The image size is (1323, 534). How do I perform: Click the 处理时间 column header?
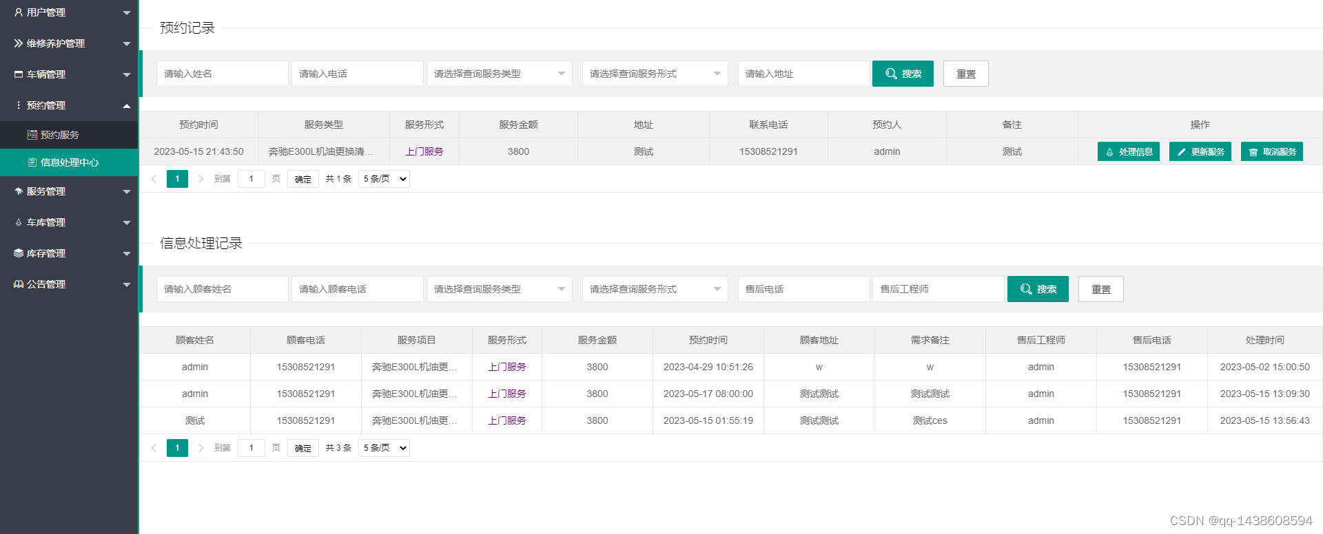[x=1265, y=340]
